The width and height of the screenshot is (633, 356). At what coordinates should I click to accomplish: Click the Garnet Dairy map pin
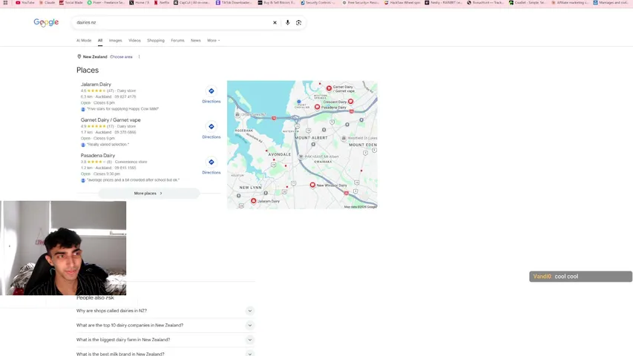(x=329, y=88)
